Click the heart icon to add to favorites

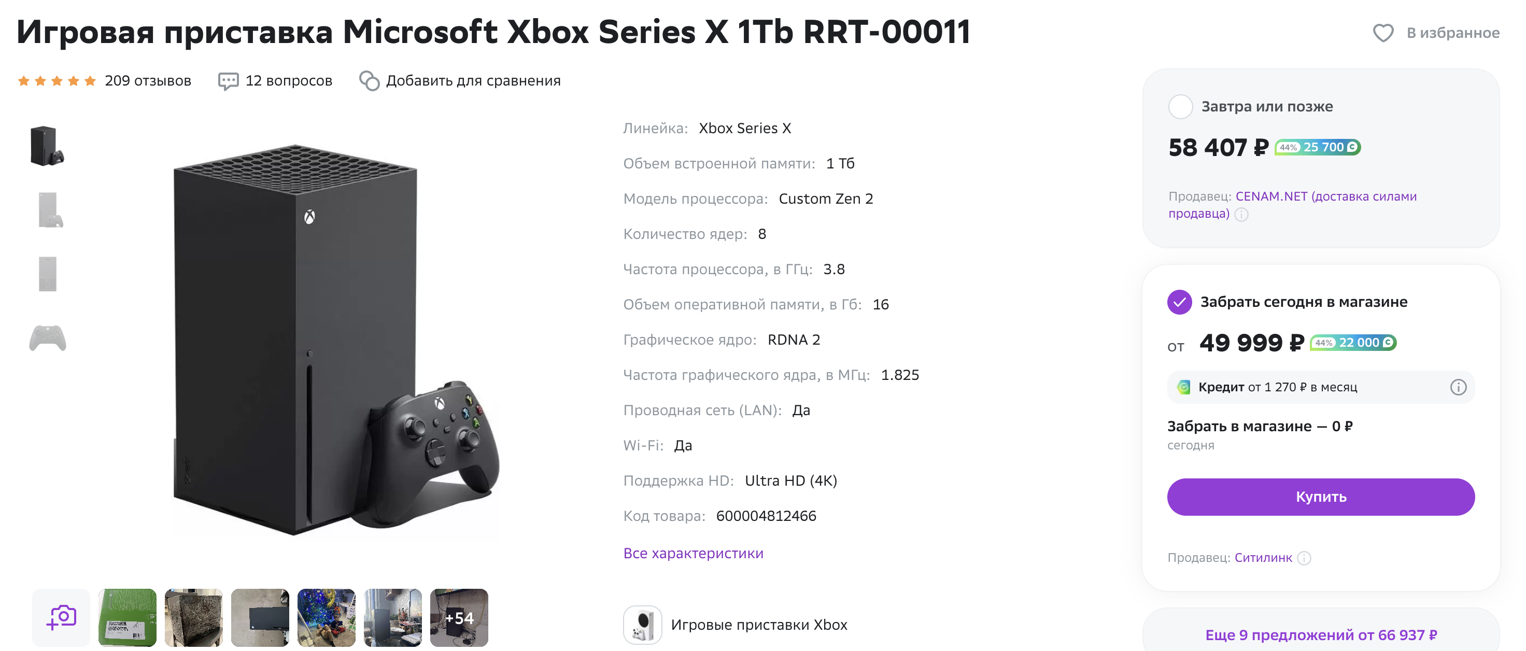coord(1383,33)
